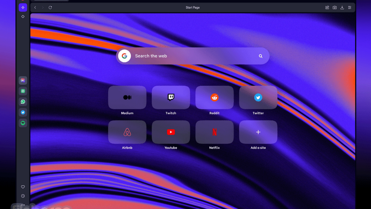Image resolution: width=371 pixels, height=209 pixels.
Task: Open the Google search engine selector
Action: click(x=125, y=56)
